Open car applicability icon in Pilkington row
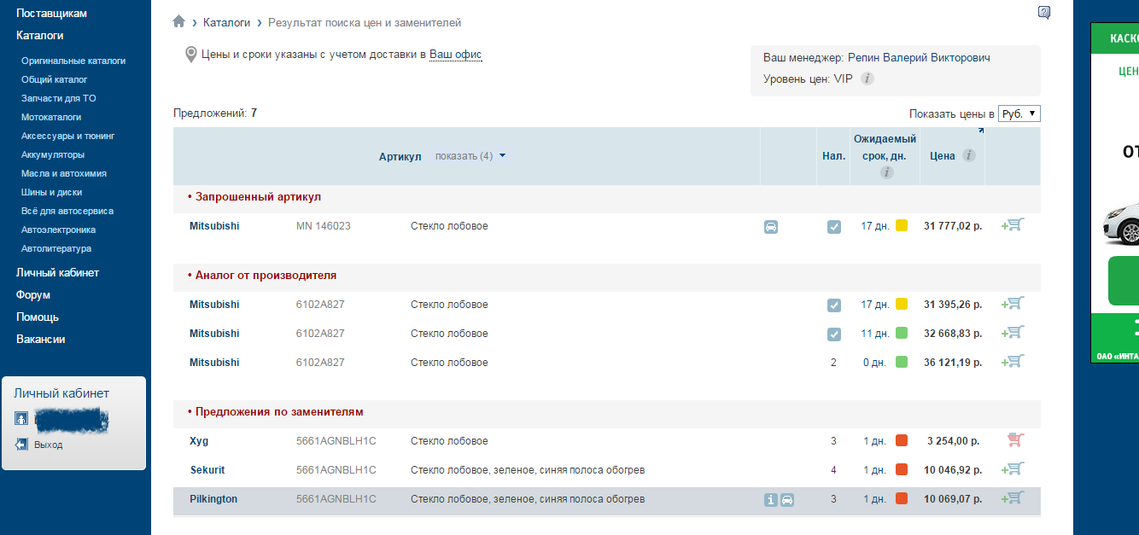The height and width of the screenshot is (535, 1139). click(787, 500)
